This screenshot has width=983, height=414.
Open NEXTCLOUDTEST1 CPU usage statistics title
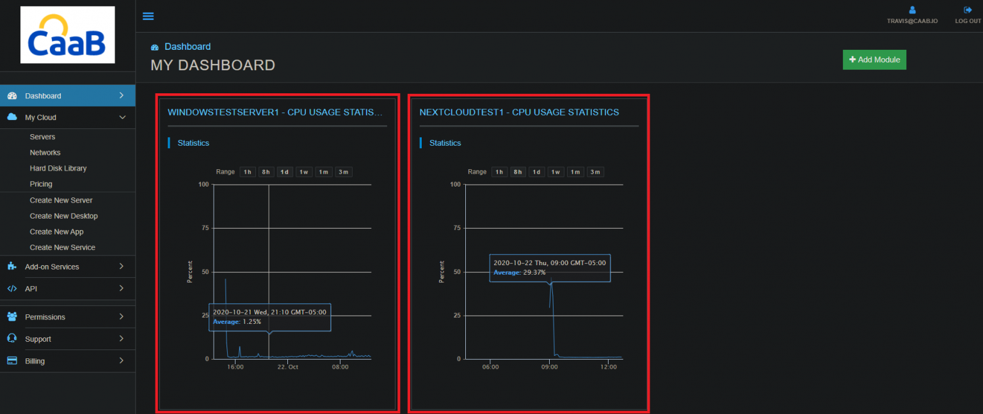[519, 112]
